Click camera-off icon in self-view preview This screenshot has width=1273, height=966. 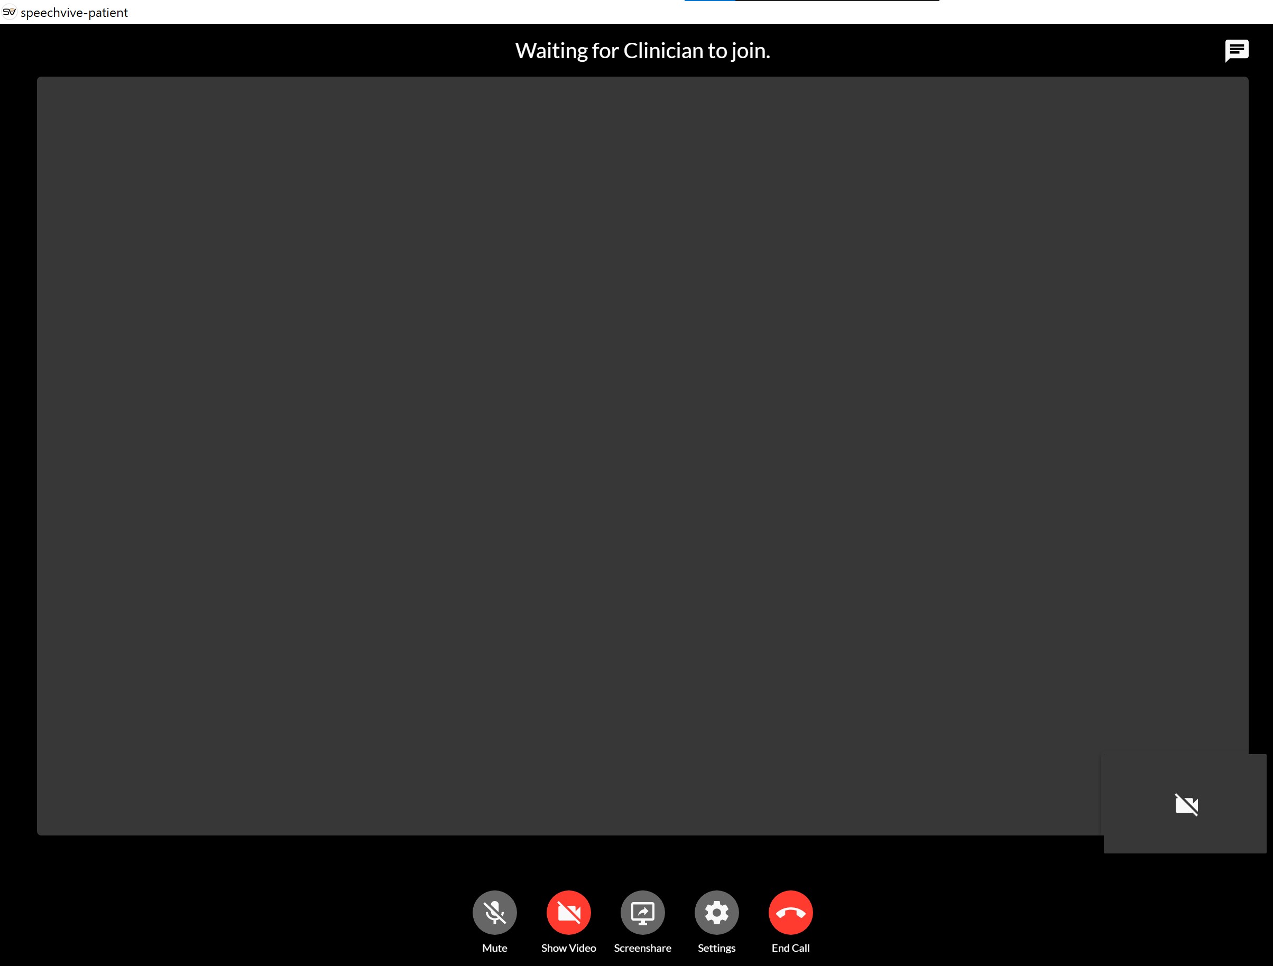point(1186,804)
